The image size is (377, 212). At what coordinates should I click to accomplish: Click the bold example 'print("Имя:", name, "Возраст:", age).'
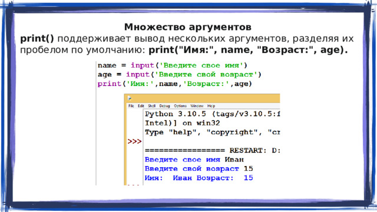point(248,50)
